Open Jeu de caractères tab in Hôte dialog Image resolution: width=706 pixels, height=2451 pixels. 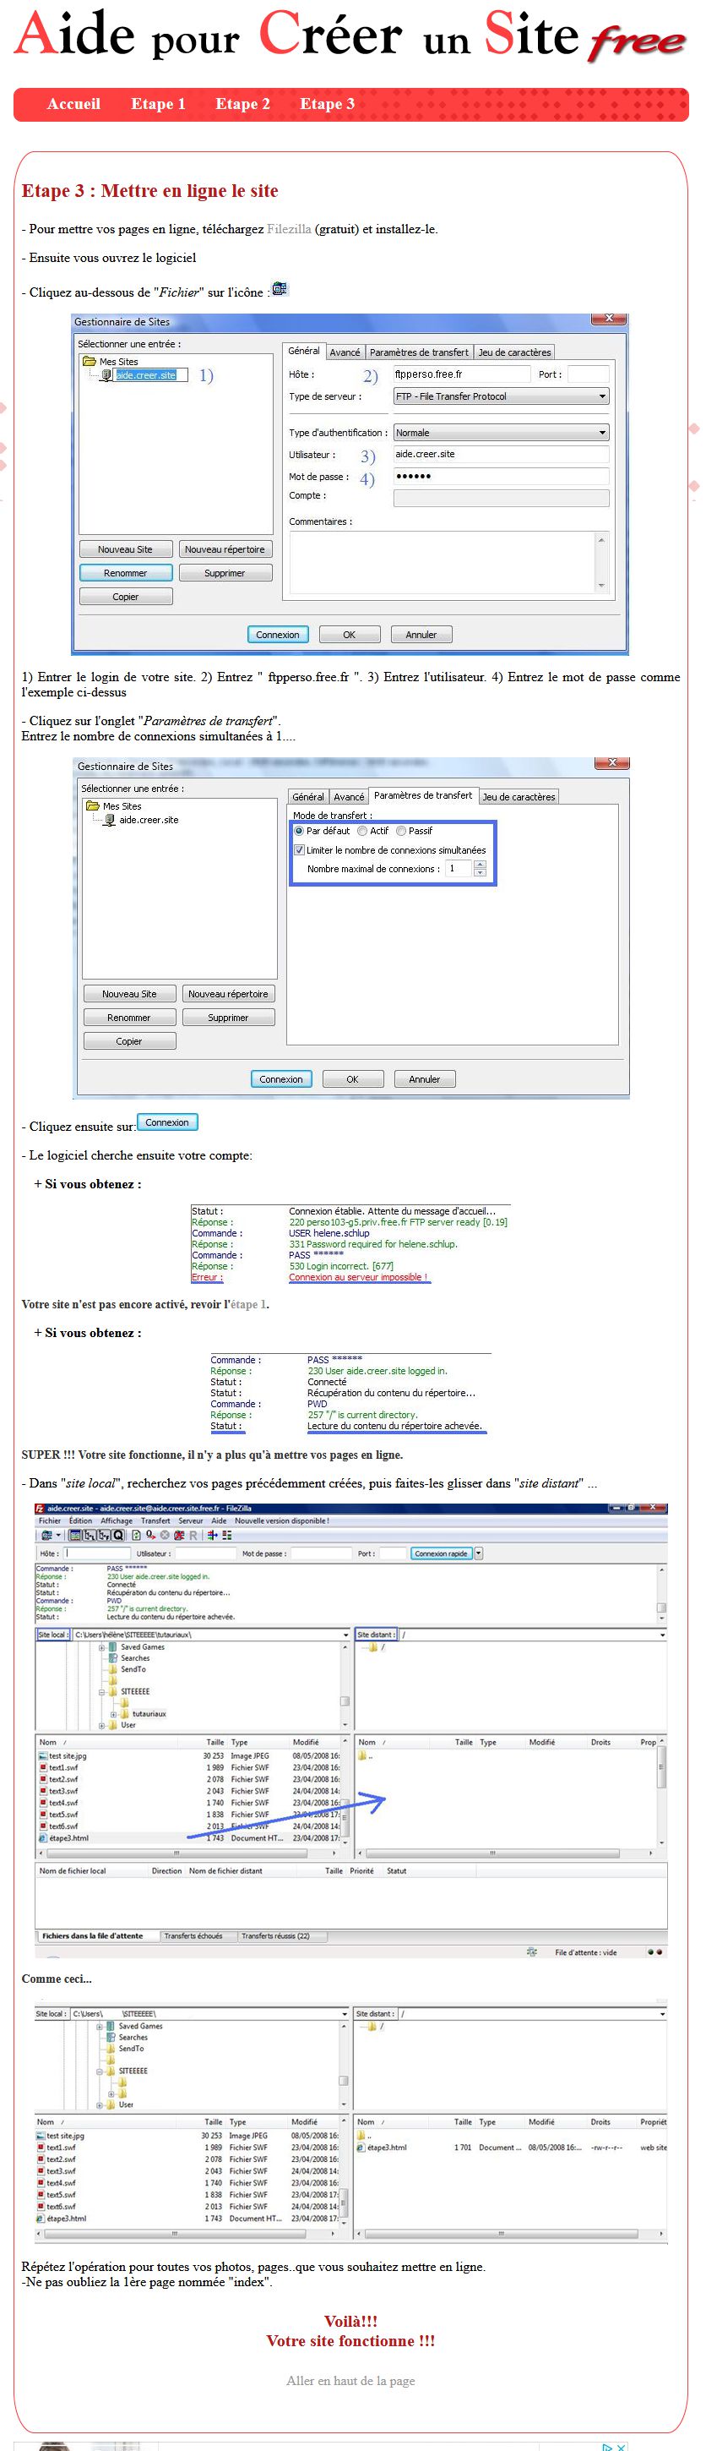coord(514,352)
